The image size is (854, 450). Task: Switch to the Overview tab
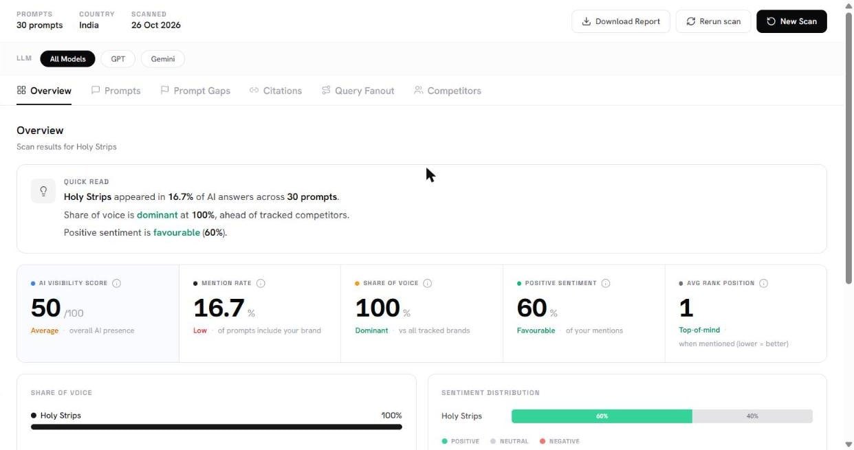[44, 91]
